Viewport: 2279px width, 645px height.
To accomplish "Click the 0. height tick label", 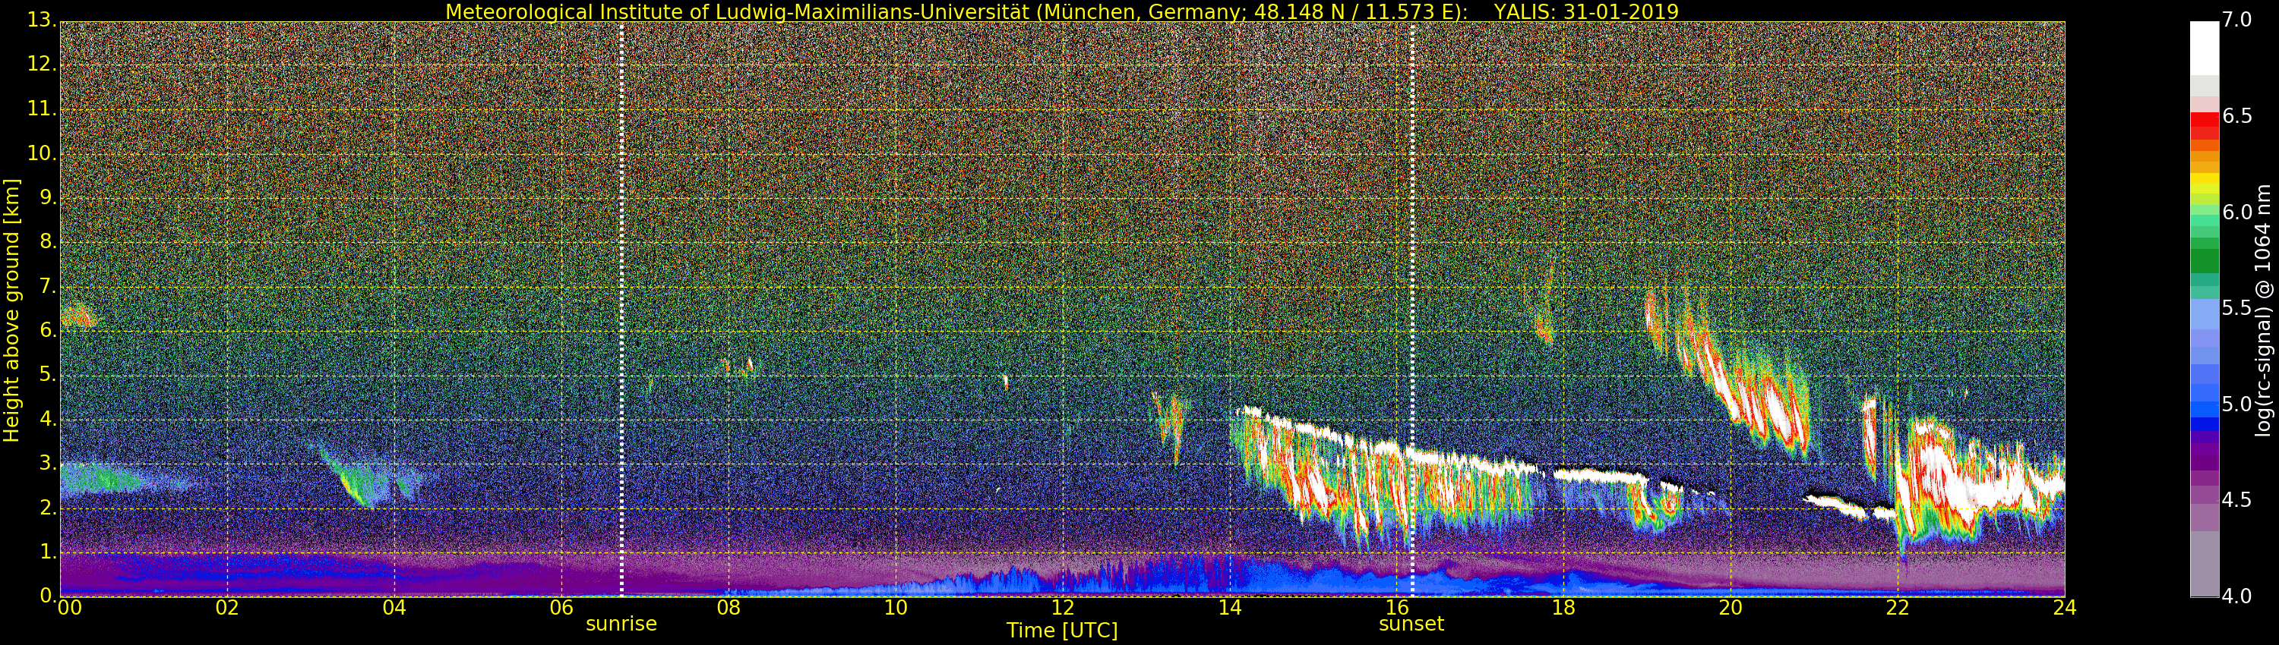I will tap(48, 596).
